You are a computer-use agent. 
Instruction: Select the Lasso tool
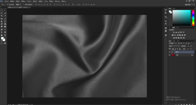[2, 13]
